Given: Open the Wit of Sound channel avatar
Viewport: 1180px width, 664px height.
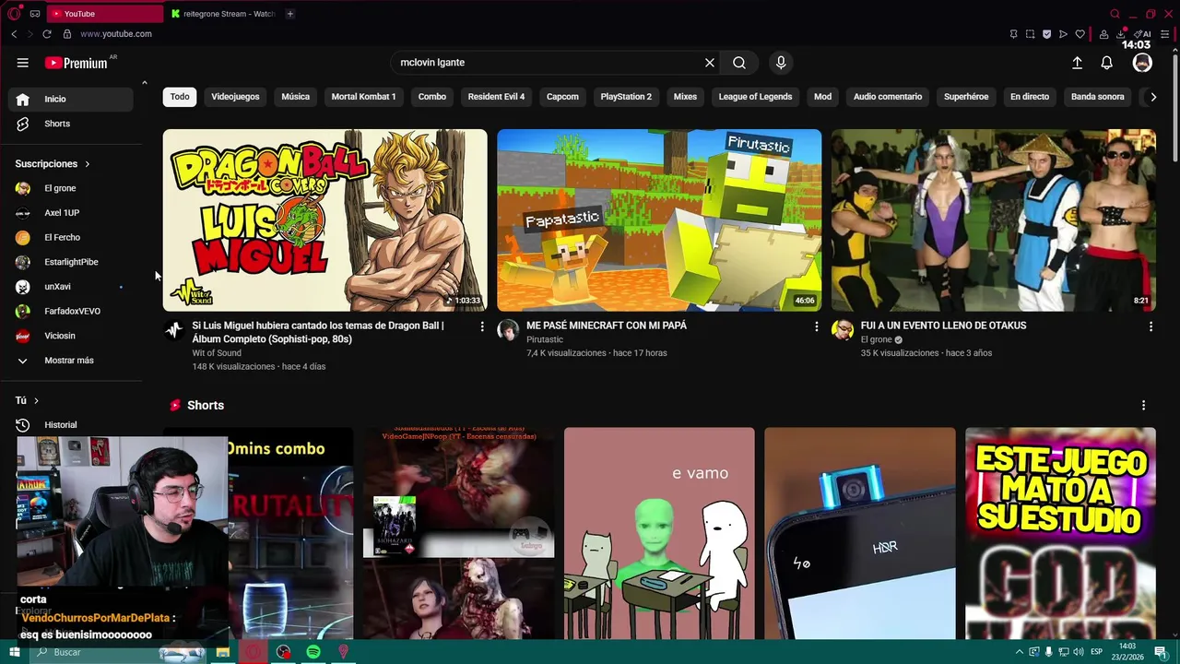Looking at the screenshot, I should [174, 330].
